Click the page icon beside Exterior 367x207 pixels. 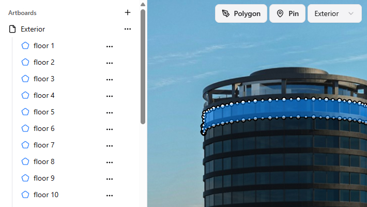point(12,29)
